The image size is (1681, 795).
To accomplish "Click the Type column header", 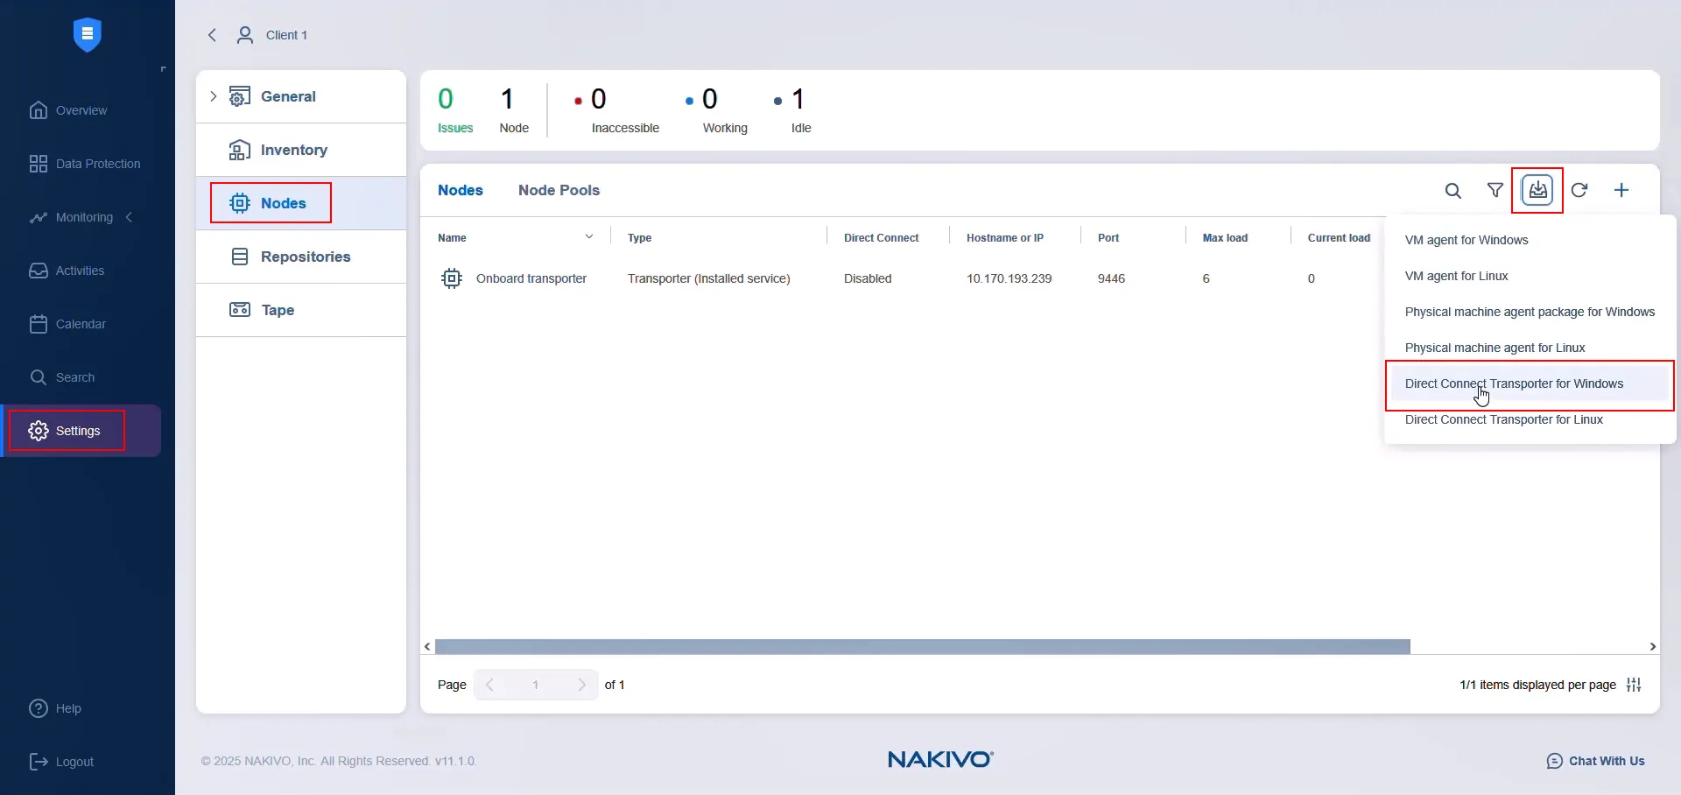I will click(x=639, y=237).
